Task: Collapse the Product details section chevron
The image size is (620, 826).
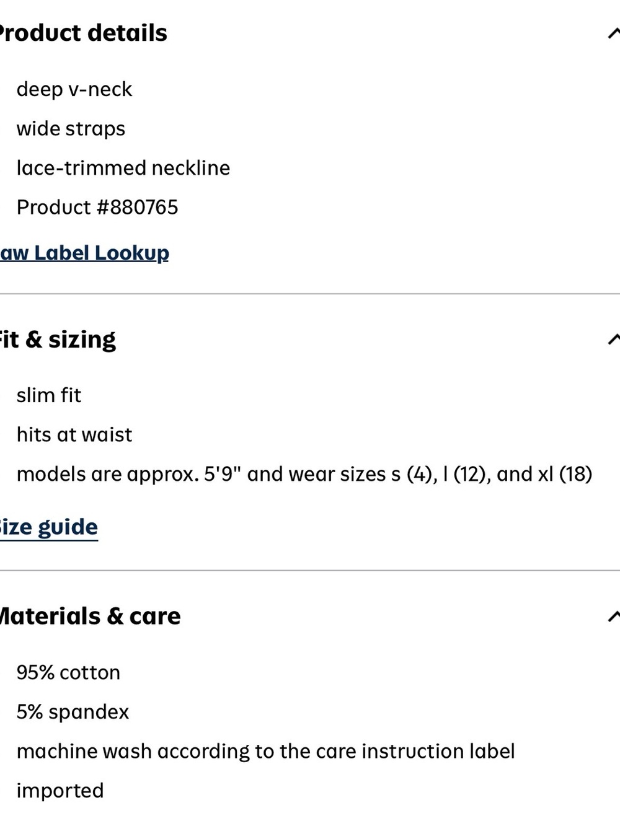Action: pyautogui.click(x=614, y=33)
